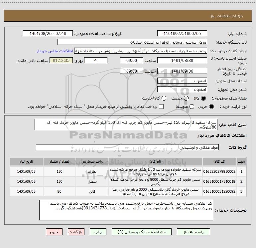Click product code 0165100017510018
This screenshot has width=256, height=248.
pyautogui.click(x=219, y=181)
